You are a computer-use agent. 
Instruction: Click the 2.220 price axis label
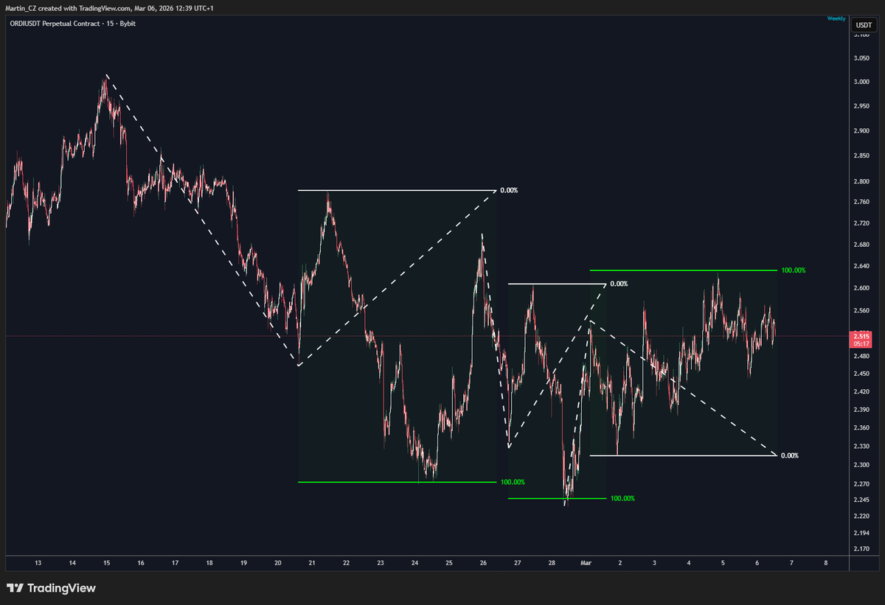point(861,517)
